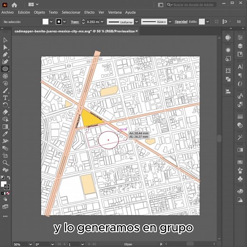Image resolution: width=247 pixels, height=247 pixels.
Task: Select the Blend tool
Action: pos(5,148)
